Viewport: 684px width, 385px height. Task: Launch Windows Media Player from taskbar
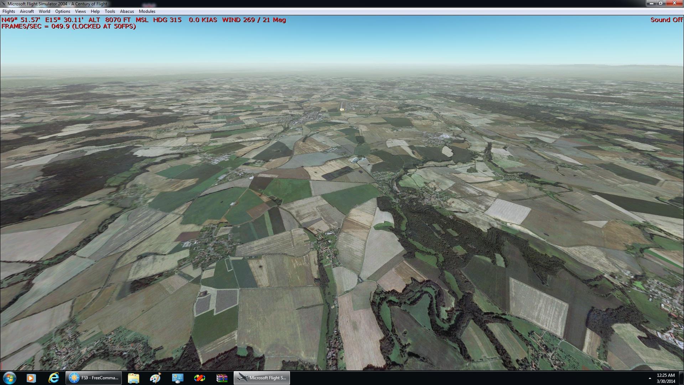click(31, 378)
